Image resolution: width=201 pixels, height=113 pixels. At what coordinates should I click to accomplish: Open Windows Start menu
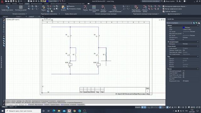pos(3,111)
